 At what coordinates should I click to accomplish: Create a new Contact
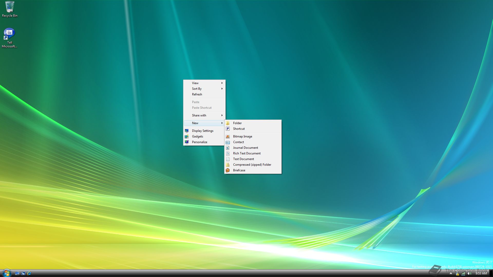pyautogui.click(x=253, y=142)
